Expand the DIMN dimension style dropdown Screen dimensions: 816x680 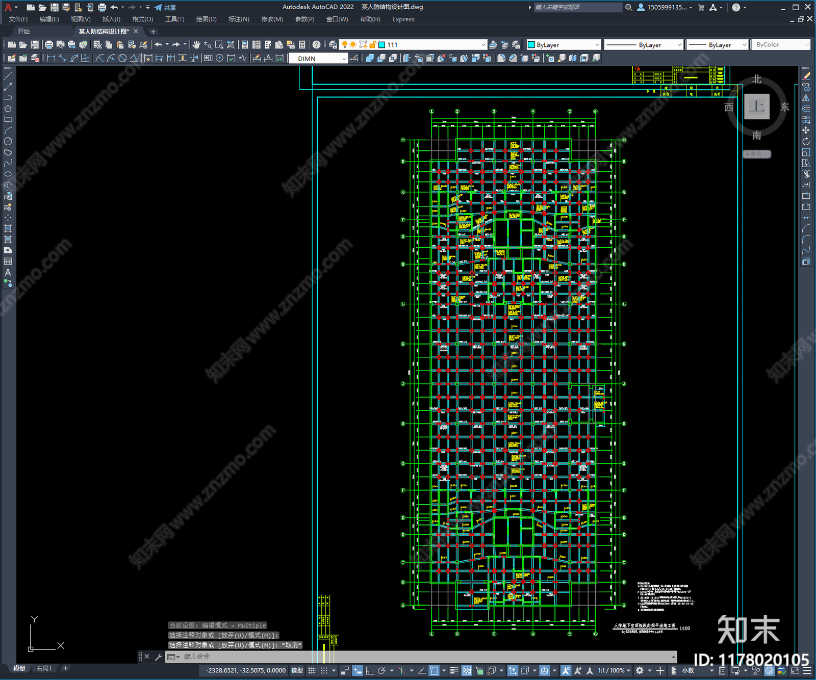point(318,59)
